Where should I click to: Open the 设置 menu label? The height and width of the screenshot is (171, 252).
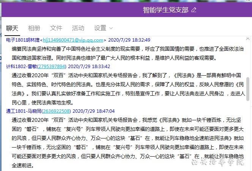coord(100,28)
